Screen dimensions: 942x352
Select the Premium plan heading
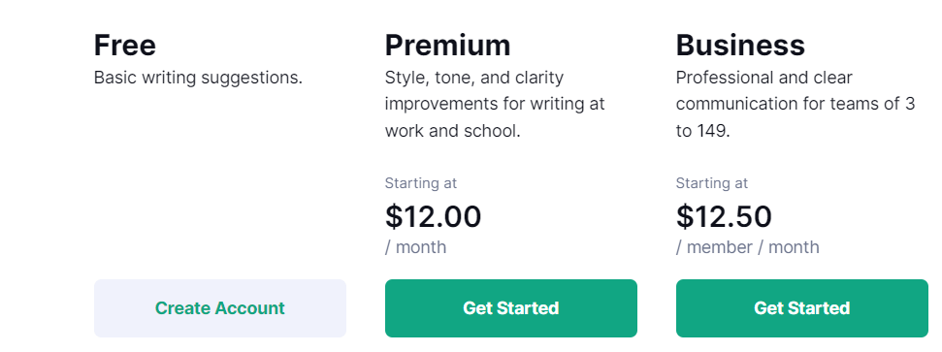click(x=447, y=45)
